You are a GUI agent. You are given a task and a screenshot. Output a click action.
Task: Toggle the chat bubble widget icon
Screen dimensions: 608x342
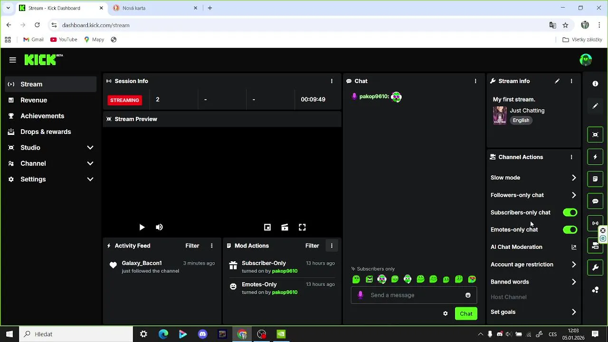(x=595, y=201)
